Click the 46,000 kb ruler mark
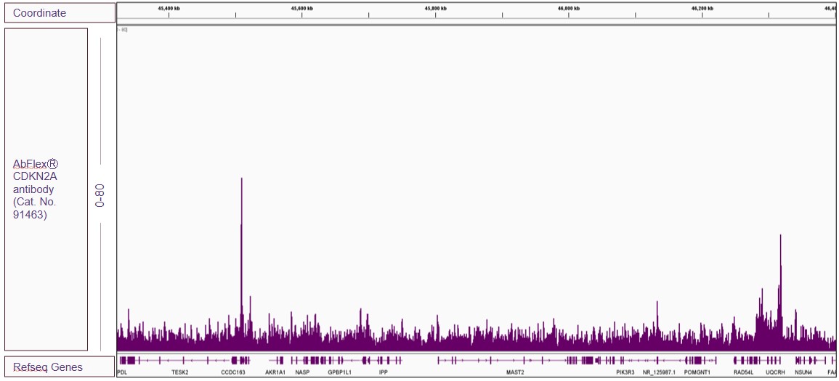This screenshot has width=839, height=381. (x=569, y=9)
